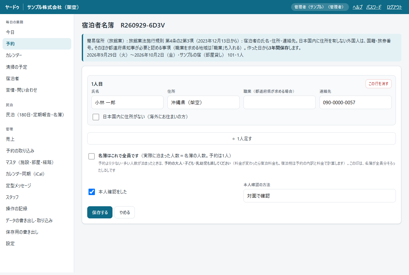Click the empty 職業 input field
This screenshot has width=409, height=275.
pyautogui.click(x=280, y=102)
